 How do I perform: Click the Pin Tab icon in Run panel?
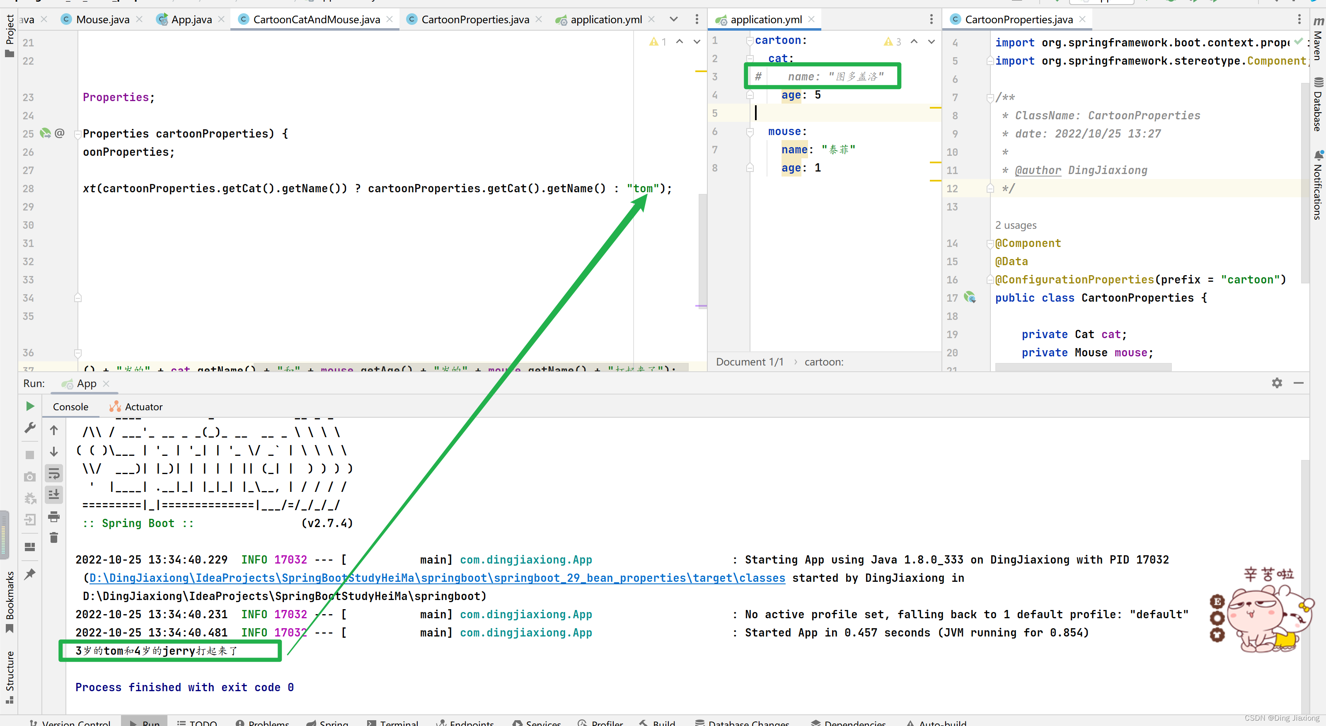[30, 574]
